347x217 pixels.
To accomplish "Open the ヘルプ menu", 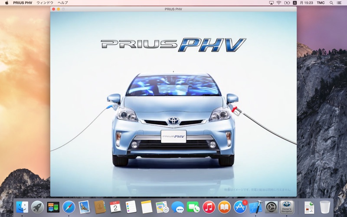I will tap(62, 3).
